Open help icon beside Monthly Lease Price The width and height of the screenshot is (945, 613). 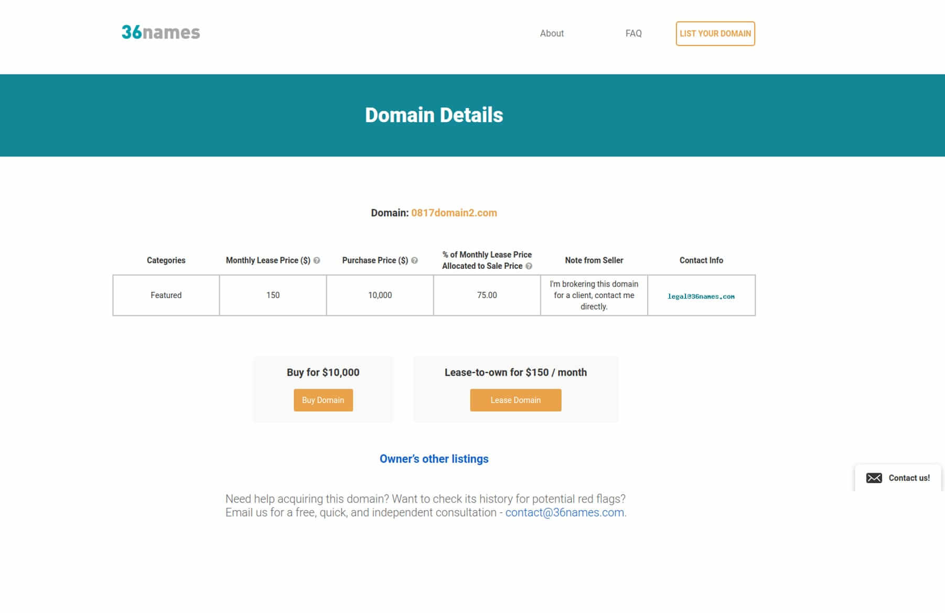317,260
